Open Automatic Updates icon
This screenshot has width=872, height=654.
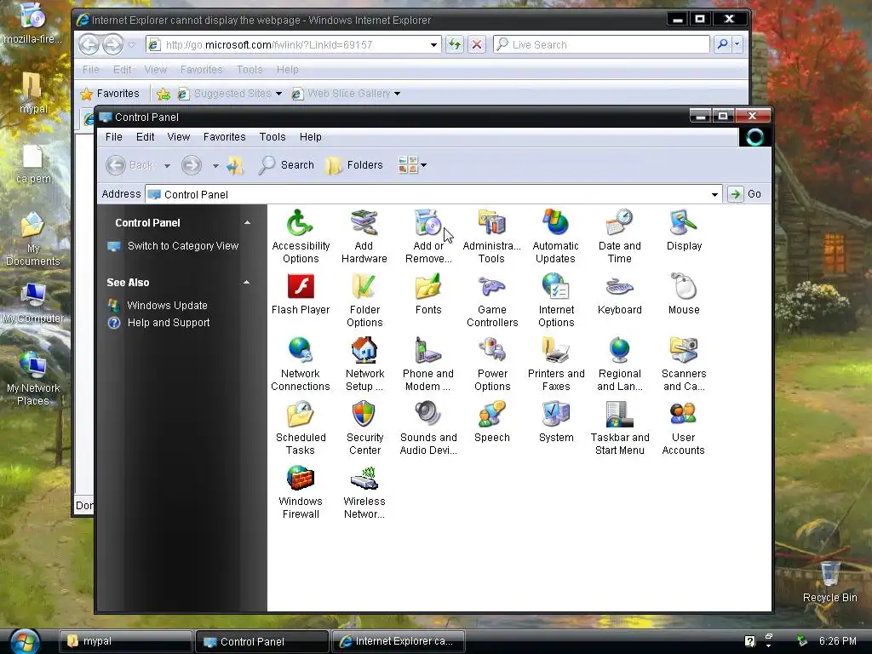coord(555,236)
